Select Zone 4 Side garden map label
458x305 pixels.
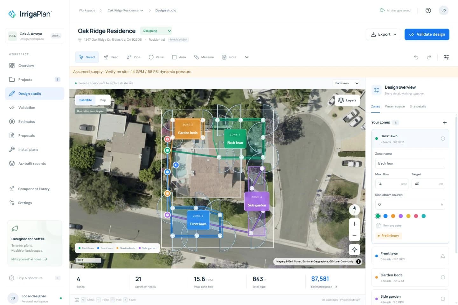click(x=257, y=201)
